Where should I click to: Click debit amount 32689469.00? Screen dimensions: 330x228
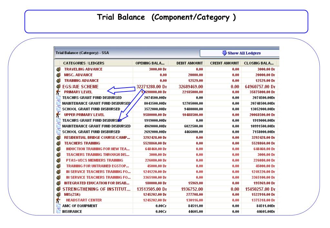tap(191, 87)
